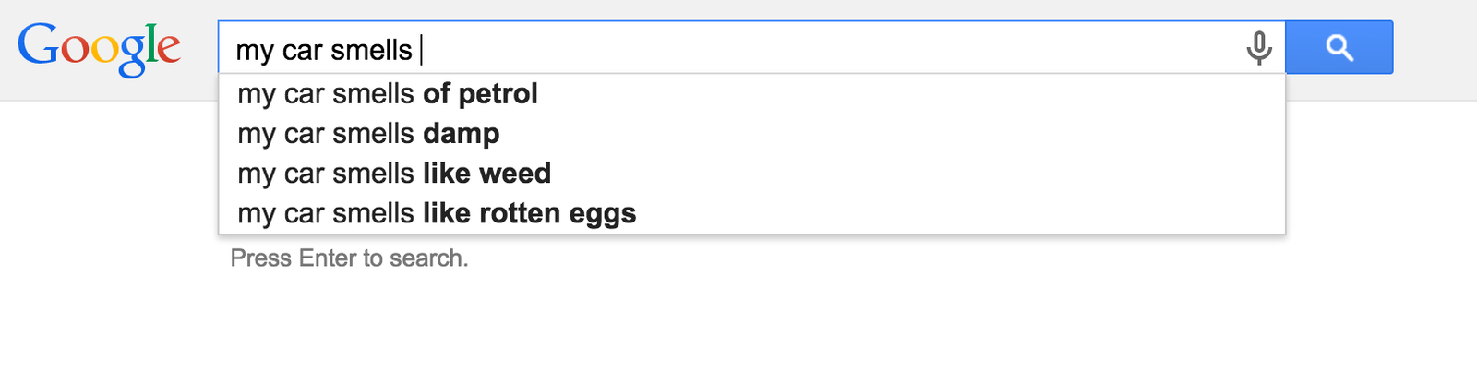Click the bold word "damp" in suggestions
The width and height of the screenshot is (1477, 384).
click(x=461, y=134)
